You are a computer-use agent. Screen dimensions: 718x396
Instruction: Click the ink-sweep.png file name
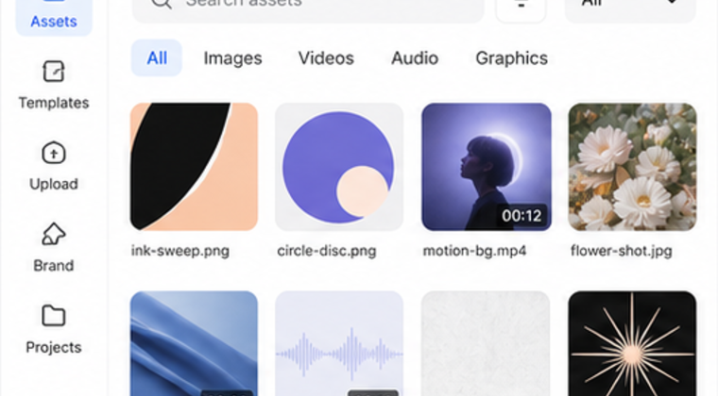179,251
